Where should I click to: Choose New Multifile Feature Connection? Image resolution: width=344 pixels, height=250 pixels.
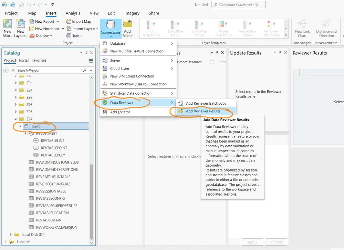138,51
